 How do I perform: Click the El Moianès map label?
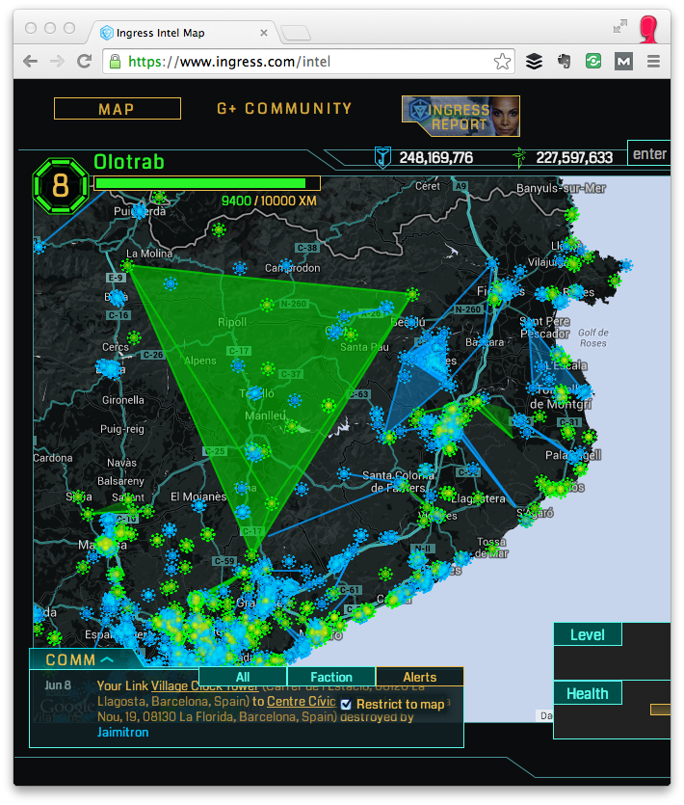coord(198,496)
